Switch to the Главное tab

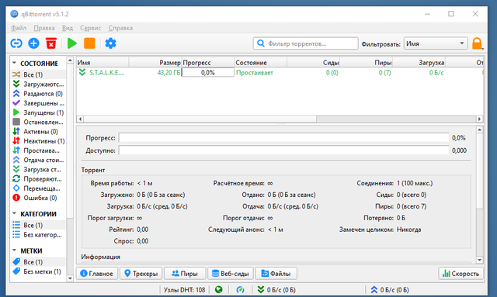[x=97, y=273]
